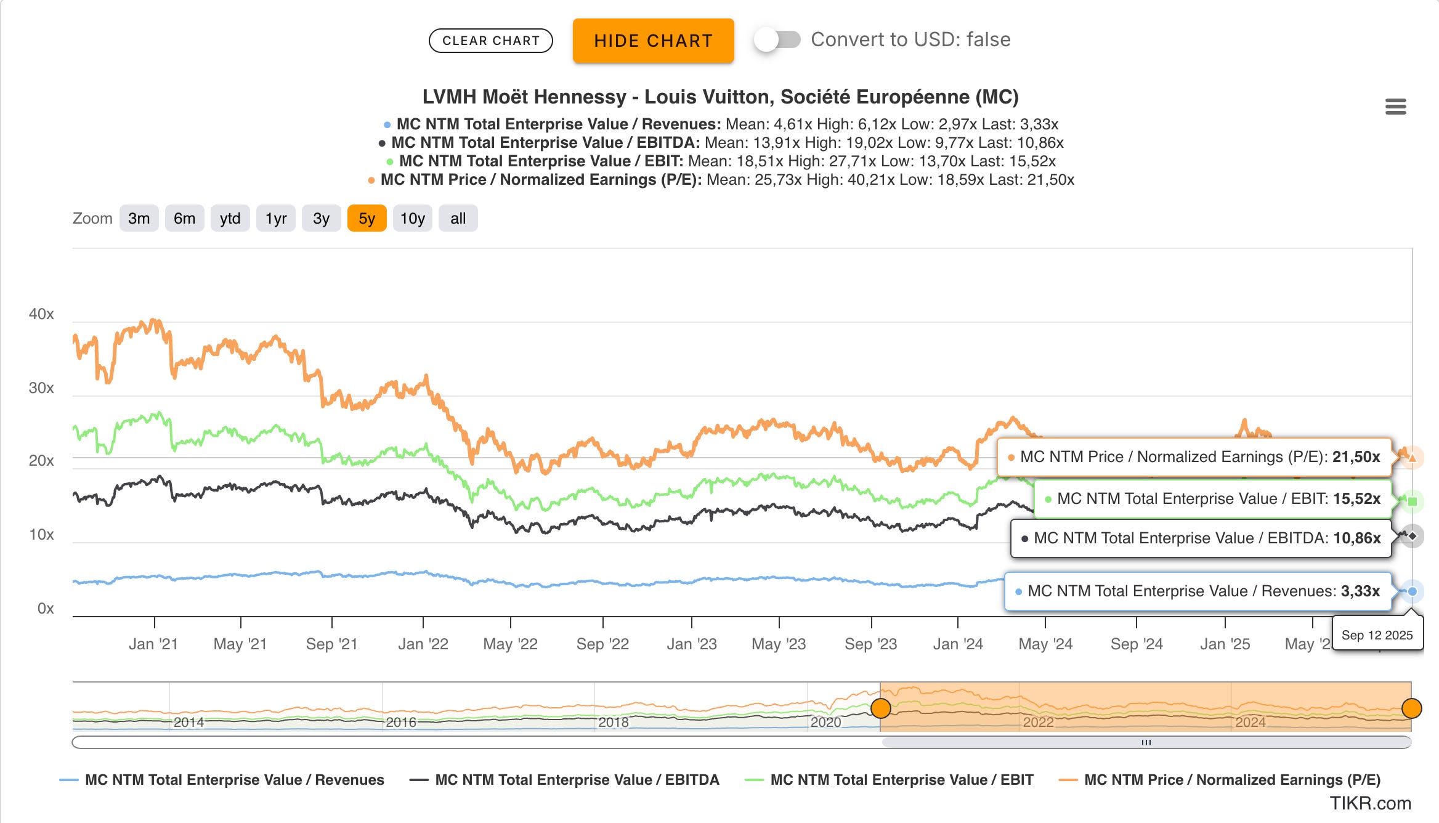Toggle the Convert to USD switch
The image size is (1439, 823).
coord(777,40)
